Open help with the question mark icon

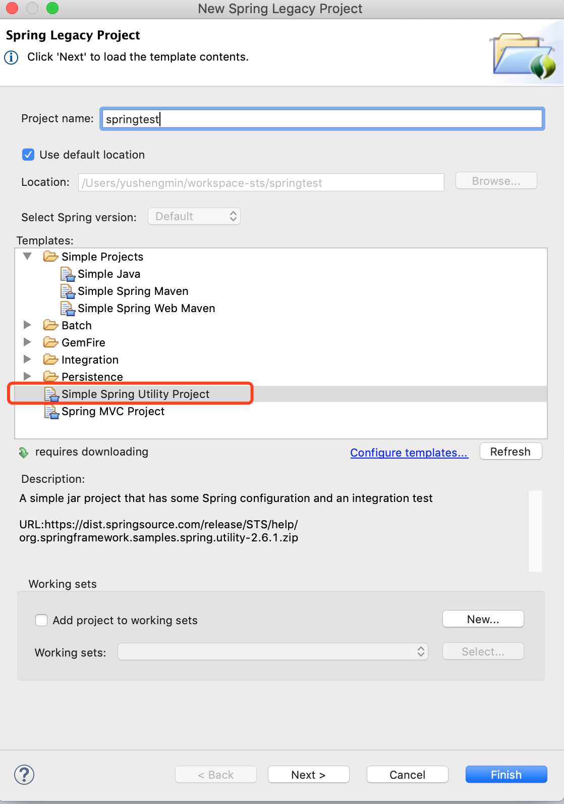[24, 775]
